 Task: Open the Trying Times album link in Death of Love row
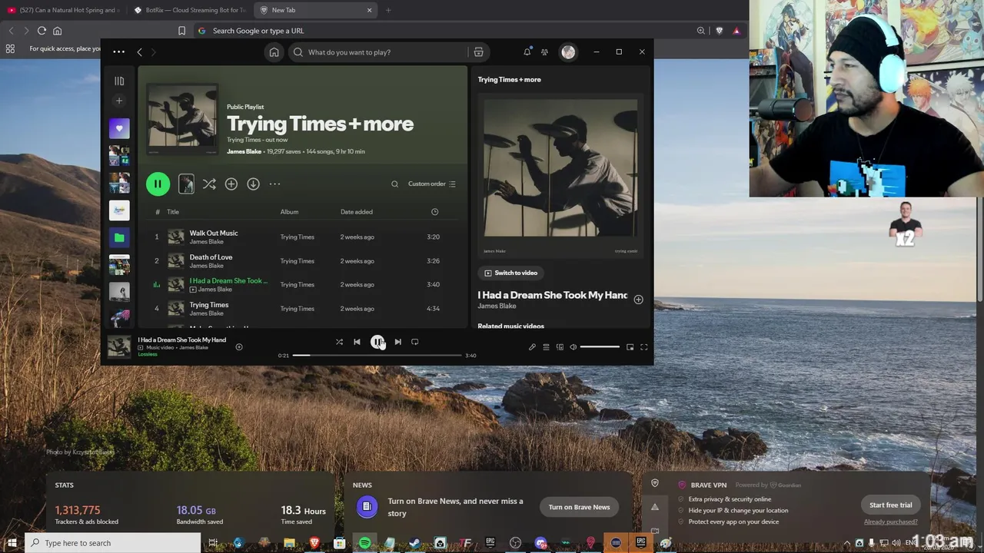[x=297, y=261]
